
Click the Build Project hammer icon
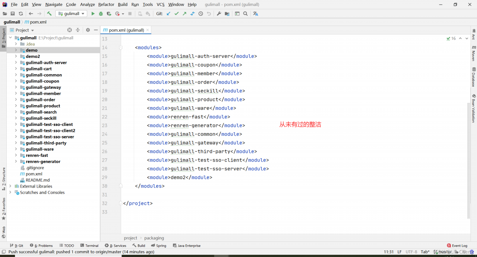pyautogui.click(x=49, y=14)
